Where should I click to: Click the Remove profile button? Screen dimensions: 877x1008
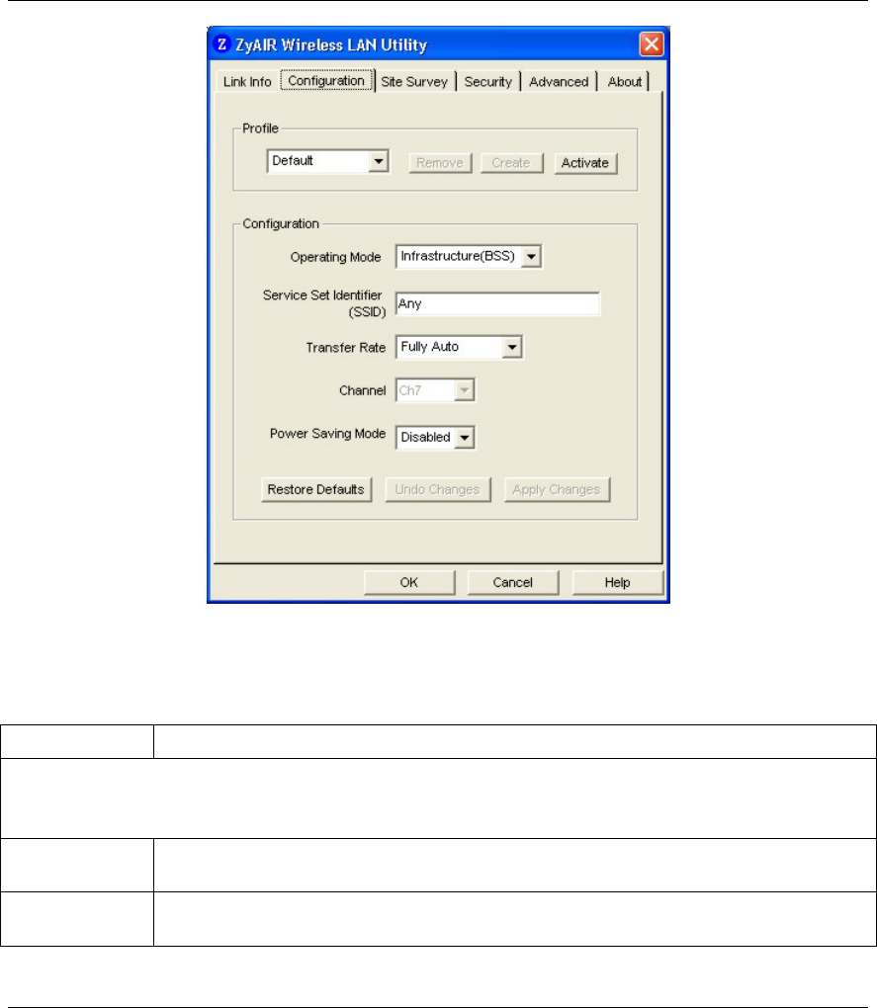[440, 163]
